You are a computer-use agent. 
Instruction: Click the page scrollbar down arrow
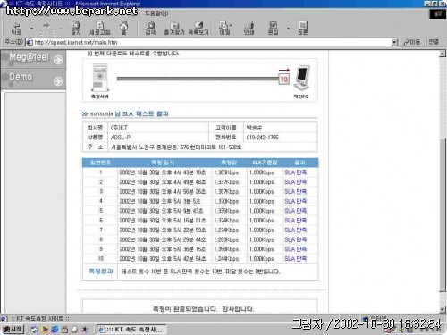443,310
